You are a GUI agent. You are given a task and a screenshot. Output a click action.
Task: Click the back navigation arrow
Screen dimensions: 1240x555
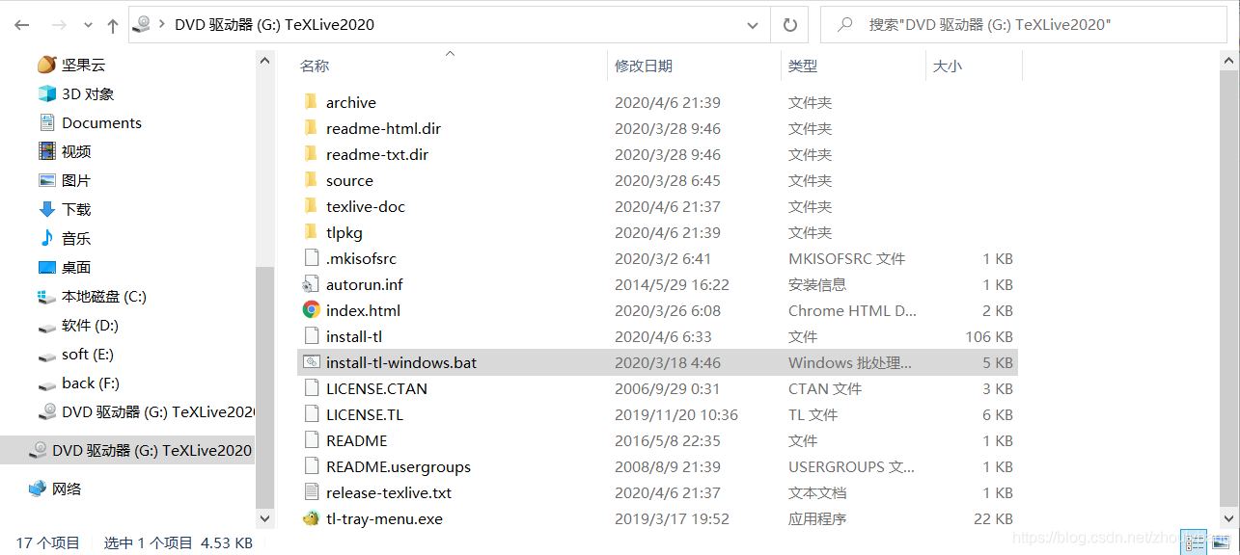point(22,26)
